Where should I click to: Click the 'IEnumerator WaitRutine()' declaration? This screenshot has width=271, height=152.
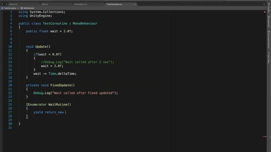click(48, 104)
